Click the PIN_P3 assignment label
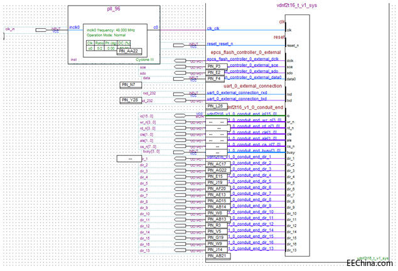The width and height of the screenshot is (398, 271). pos(217,66)
